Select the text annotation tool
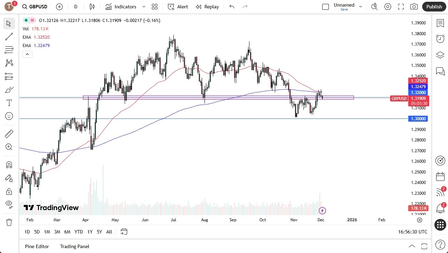The height and width of the screenshot is (253, 448). point(9,103)
